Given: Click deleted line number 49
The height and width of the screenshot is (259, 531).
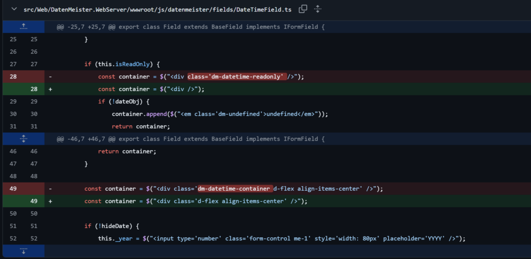Looking at the screenshot, I should tap(13, 189).
